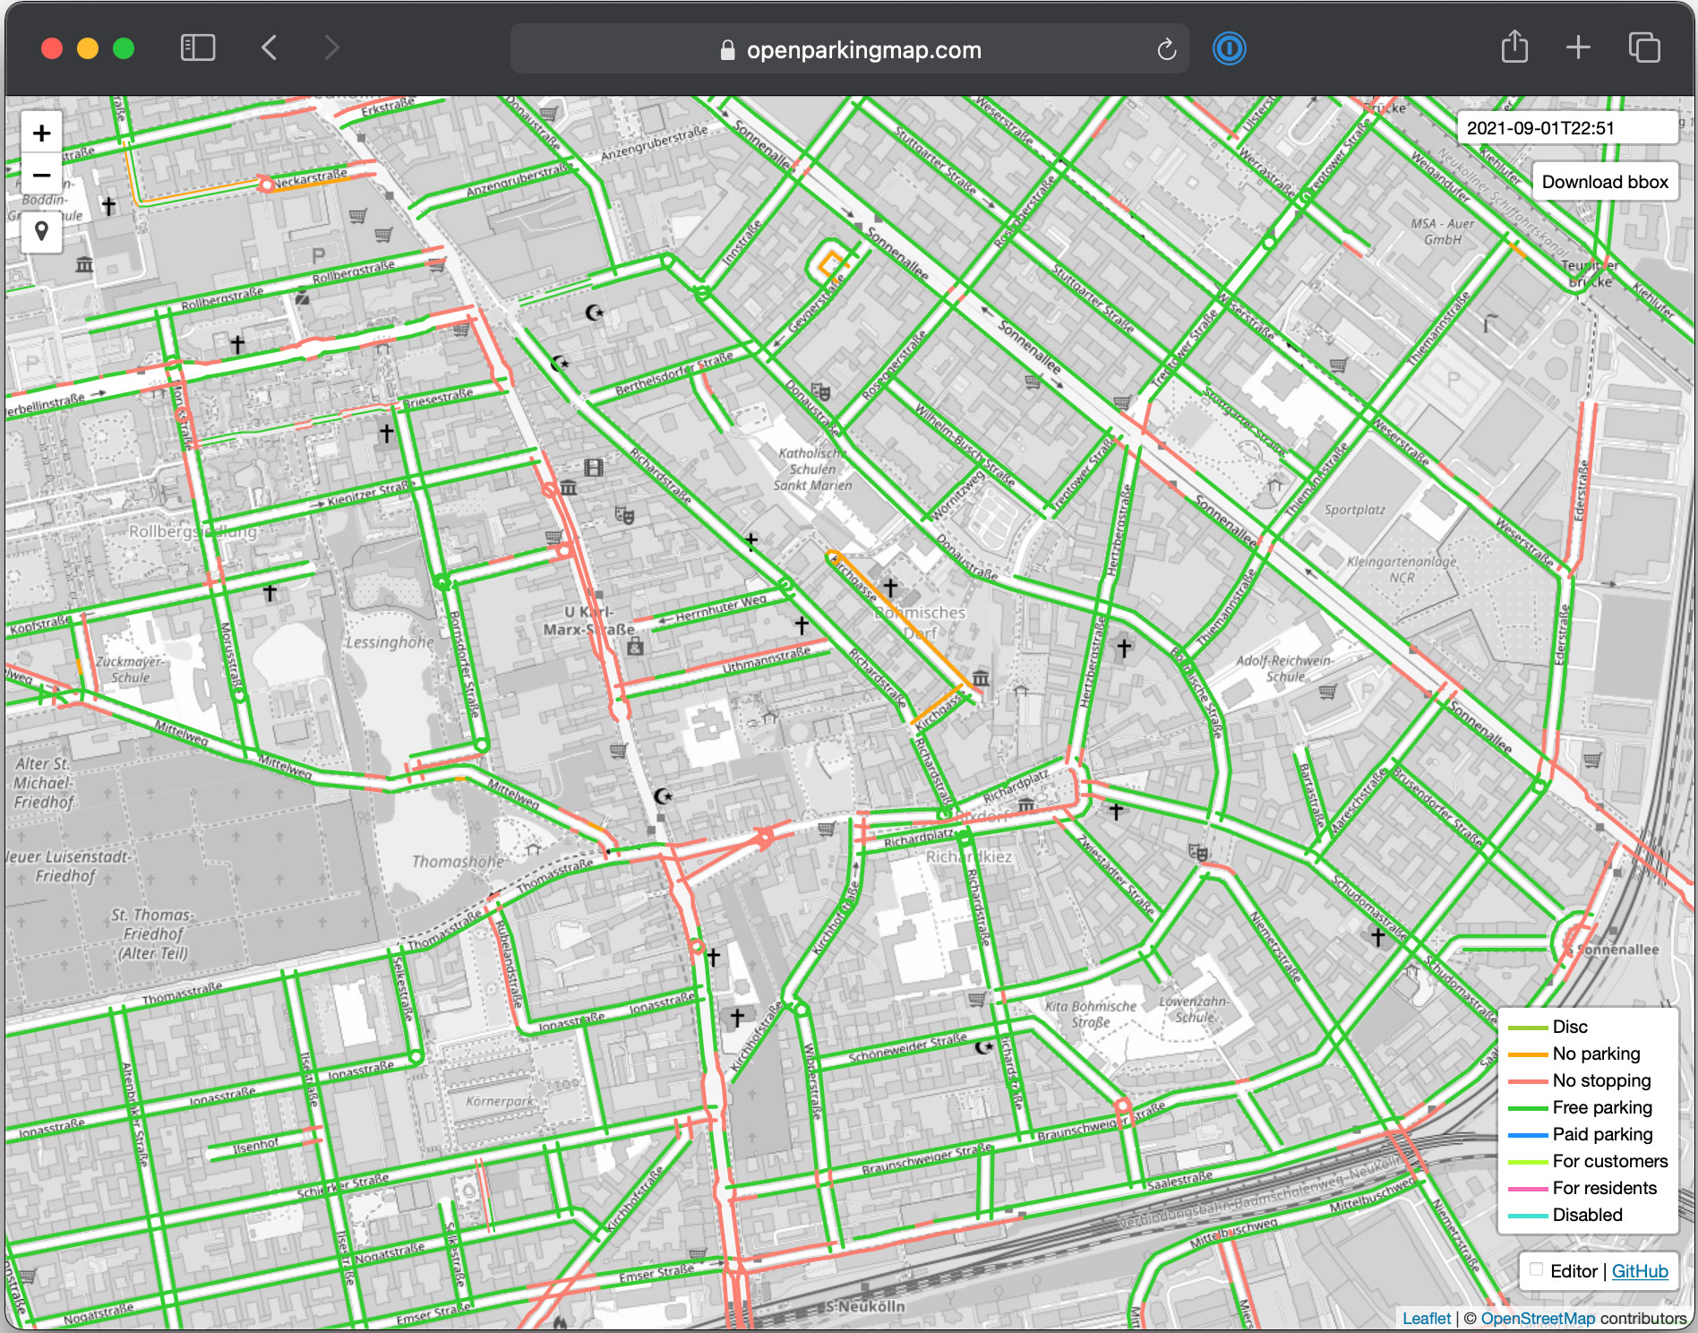
Task: Click the For residents legend label
Action: click(1605, 1188)
